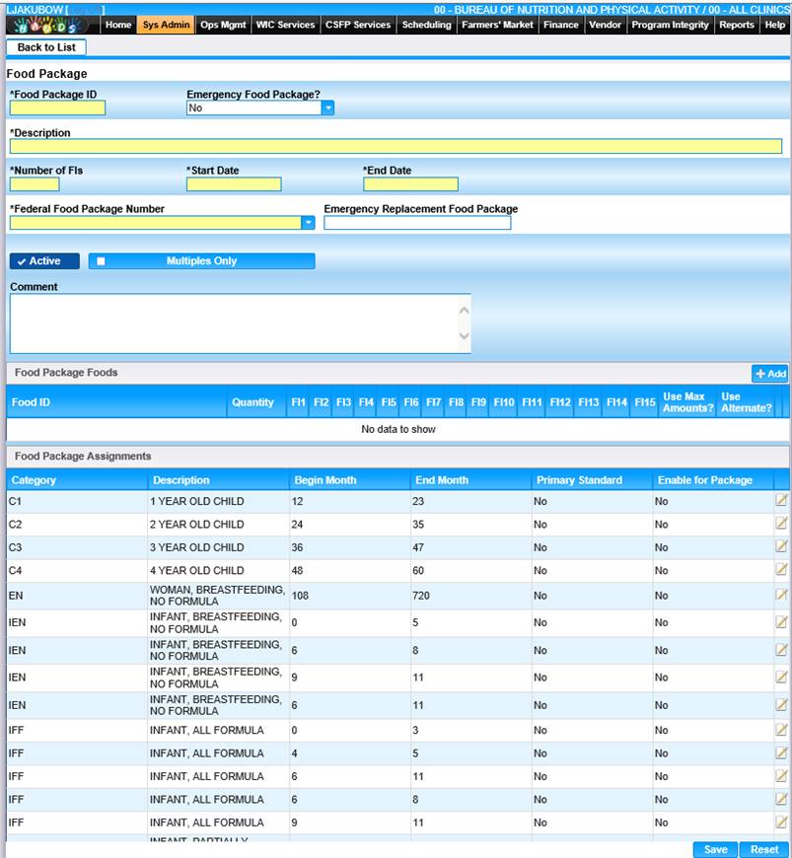Save the food package
792x858 pixels.
pyautogui.click(x=715, y=849)
